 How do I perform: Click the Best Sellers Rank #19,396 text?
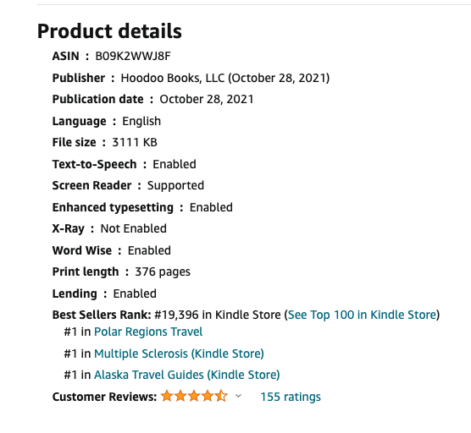pyautogui.click(x=176, y=315)
